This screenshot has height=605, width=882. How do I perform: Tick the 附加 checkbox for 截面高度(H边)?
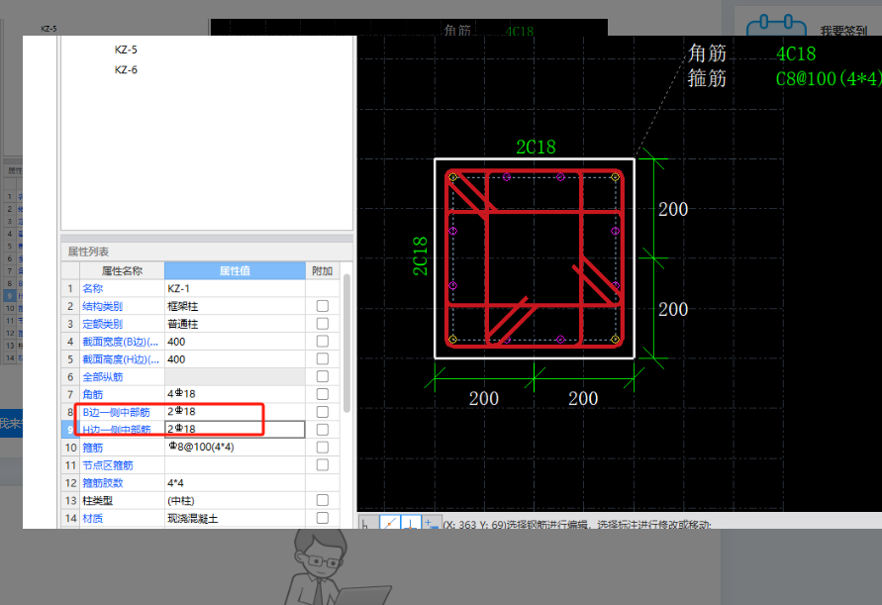(323, 359)
